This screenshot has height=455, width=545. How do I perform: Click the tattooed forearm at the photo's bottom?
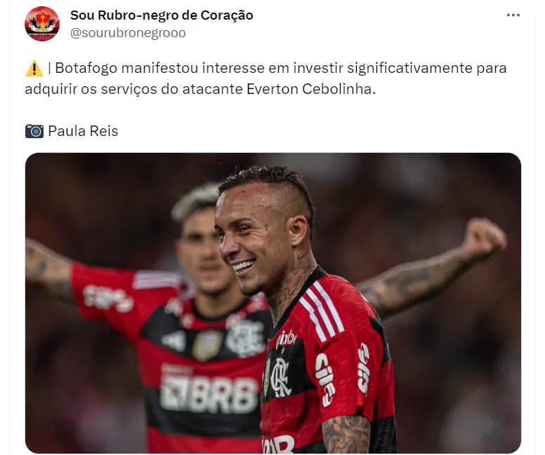pos(346,435)
